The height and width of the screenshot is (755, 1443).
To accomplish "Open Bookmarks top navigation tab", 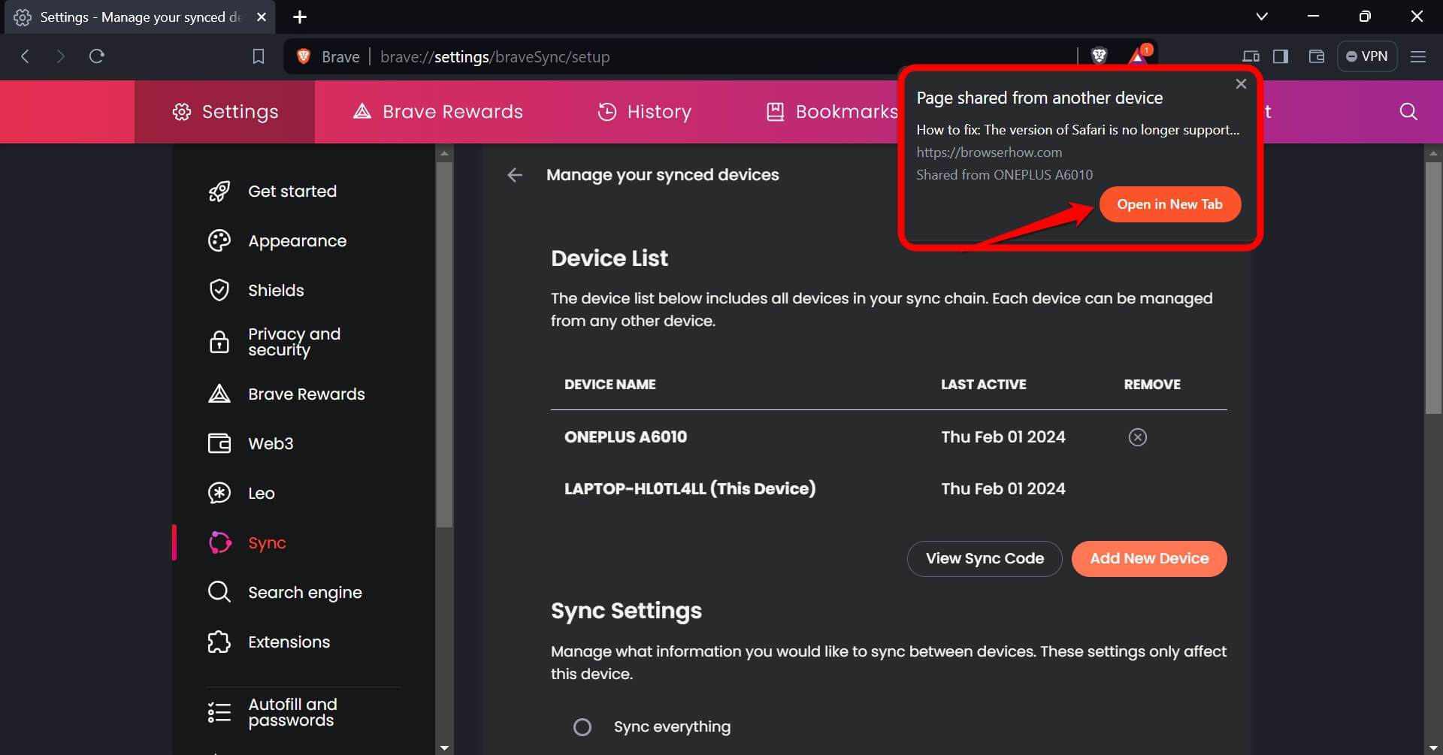I will tap(832, 112).
